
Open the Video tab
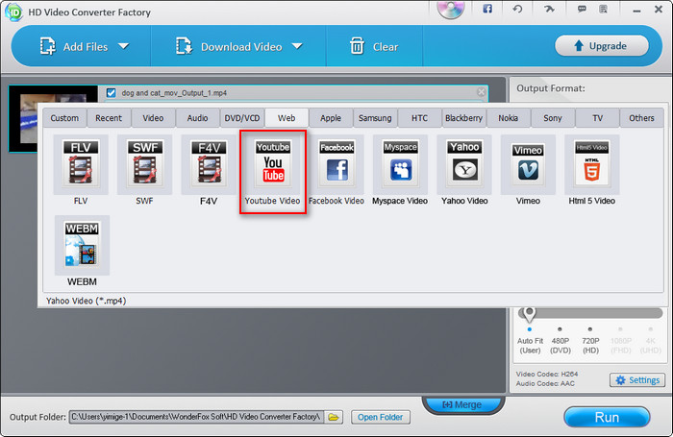(153, 118)
